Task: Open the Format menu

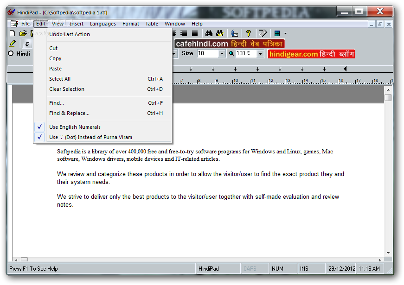Action: (x=131, y=24)
